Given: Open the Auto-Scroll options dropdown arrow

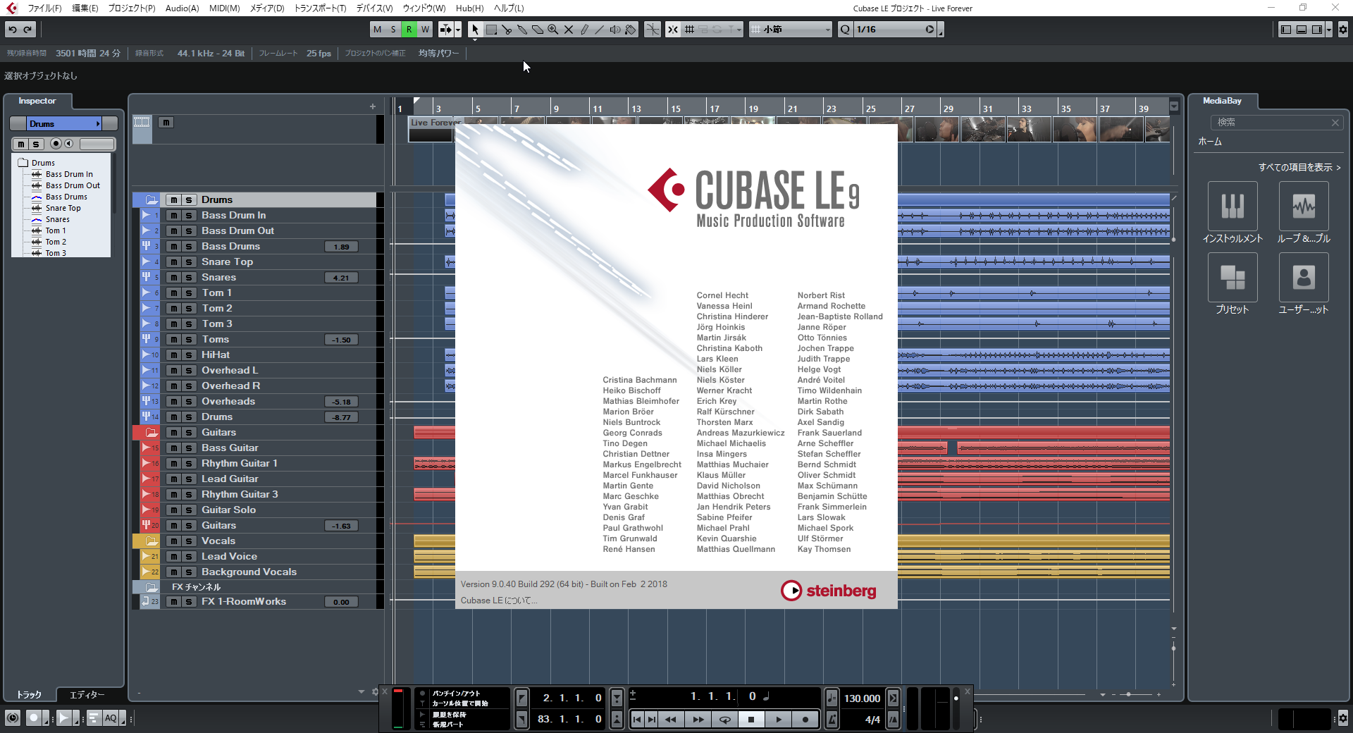Looking at the screenshot, I should coord(458,30).
